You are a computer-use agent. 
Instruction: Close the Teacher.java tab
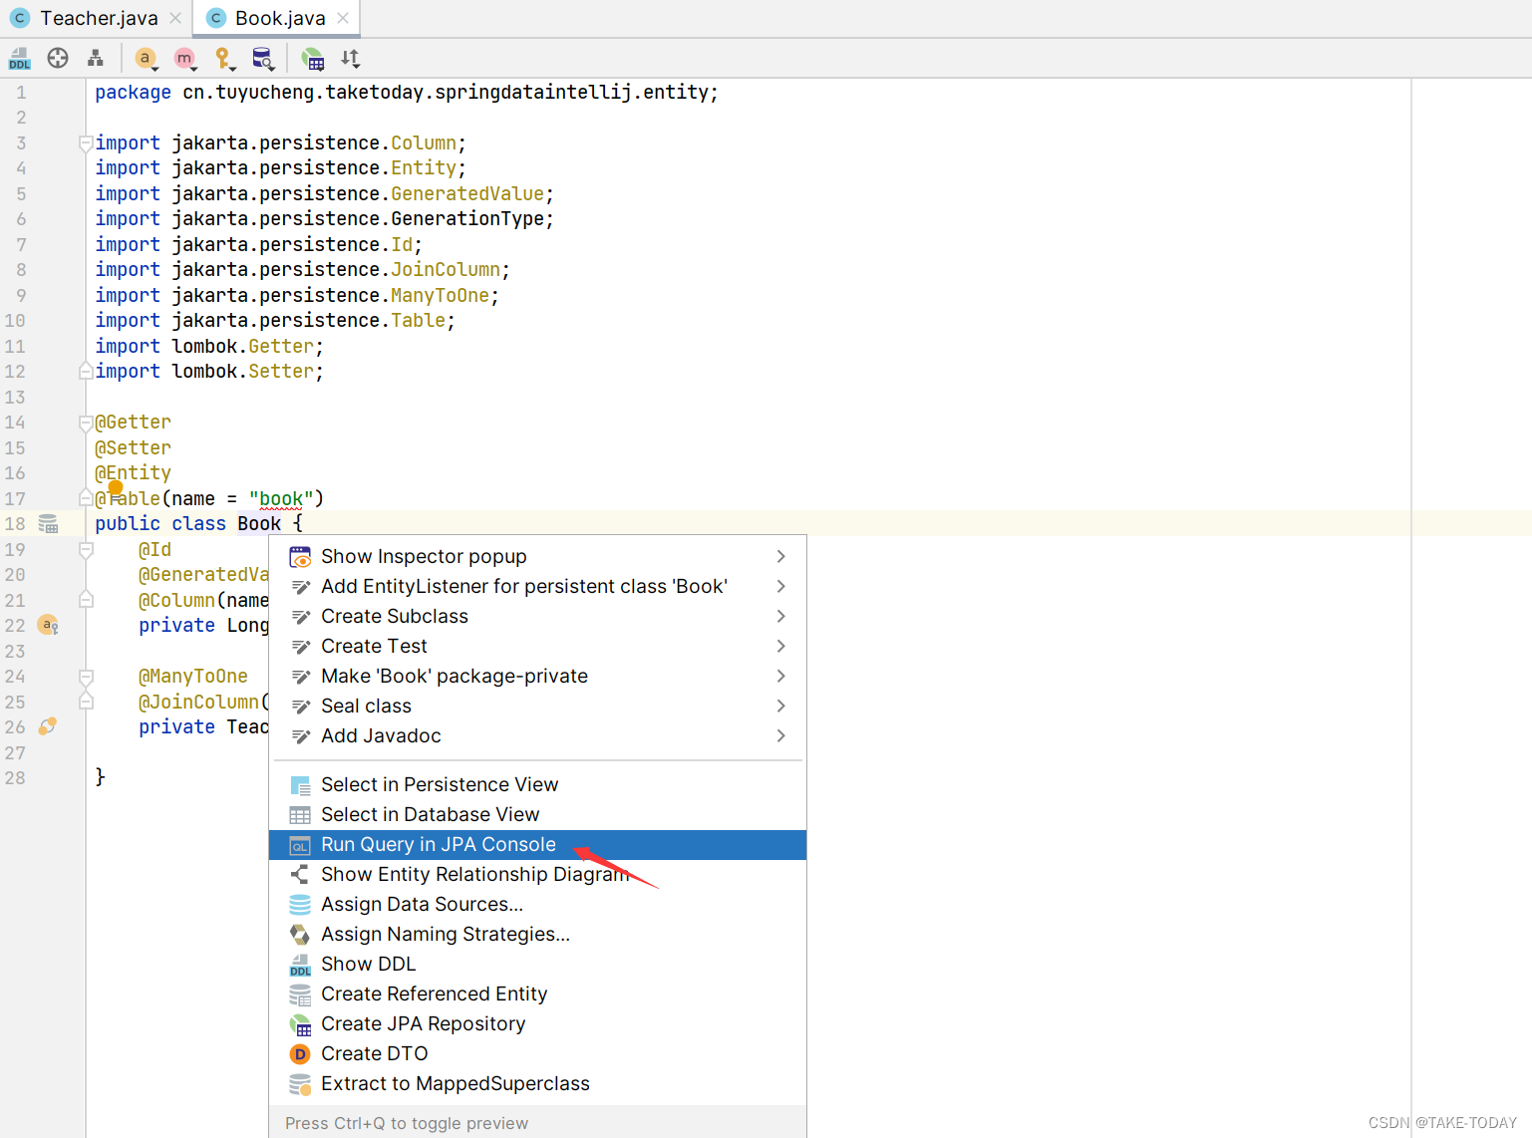coord(175,18)
